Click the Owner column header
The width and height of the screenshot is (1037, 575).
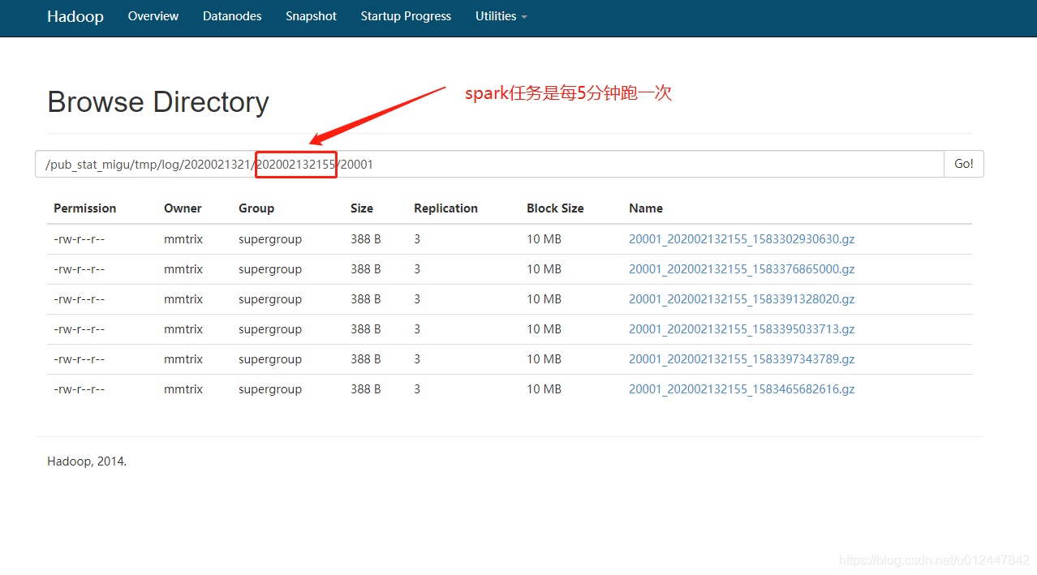click(183, 208)
